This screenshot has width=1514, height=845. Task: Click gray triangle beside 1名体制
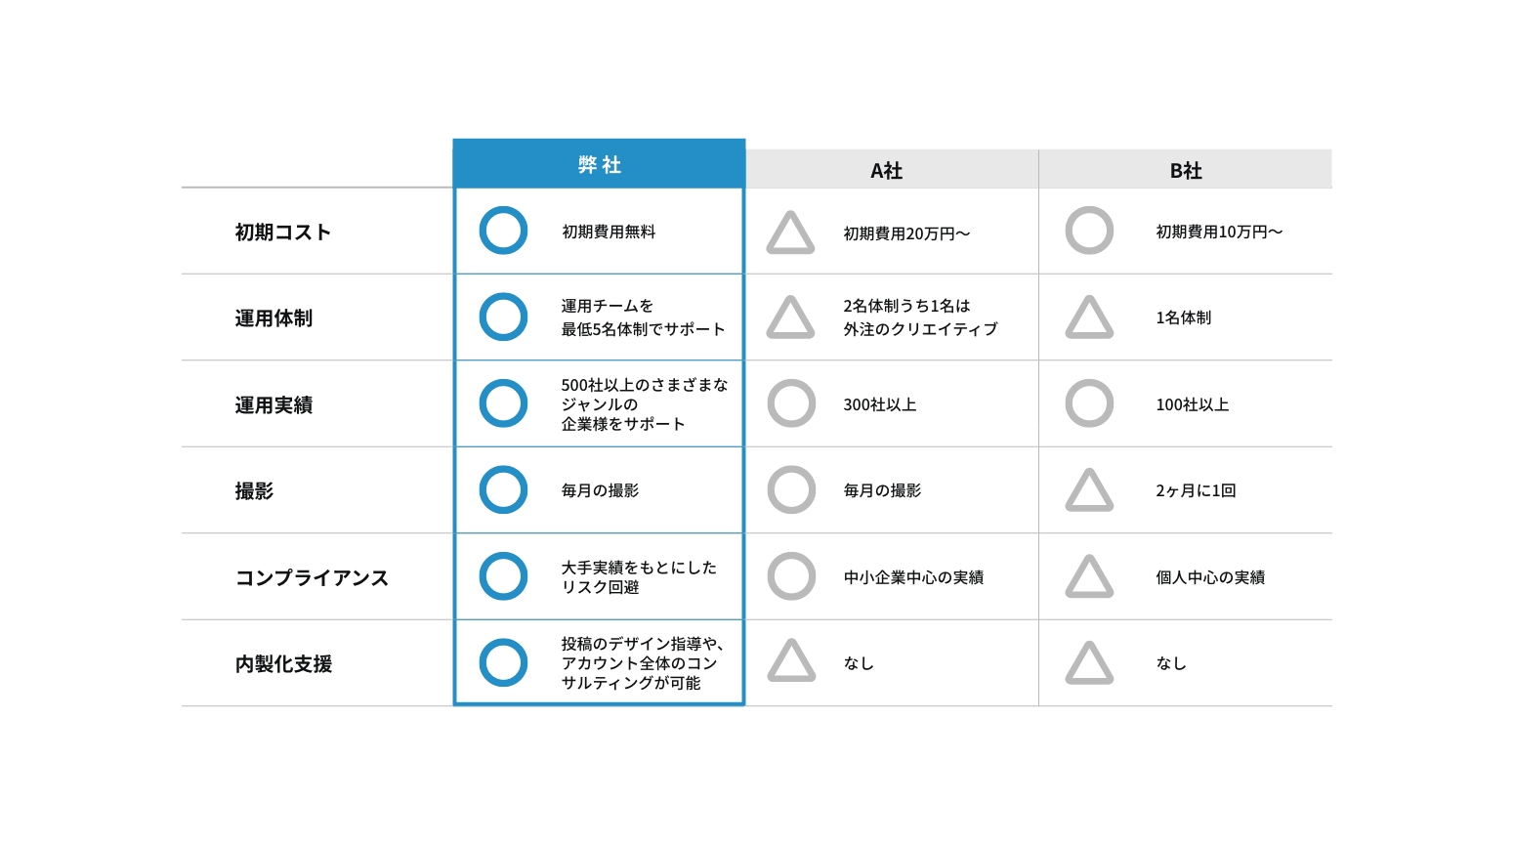(x=1089, y=320)
